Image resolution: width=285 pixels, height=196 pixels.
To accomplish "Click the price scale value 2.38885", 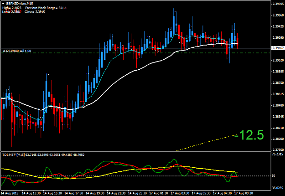I will coord(278,72).
